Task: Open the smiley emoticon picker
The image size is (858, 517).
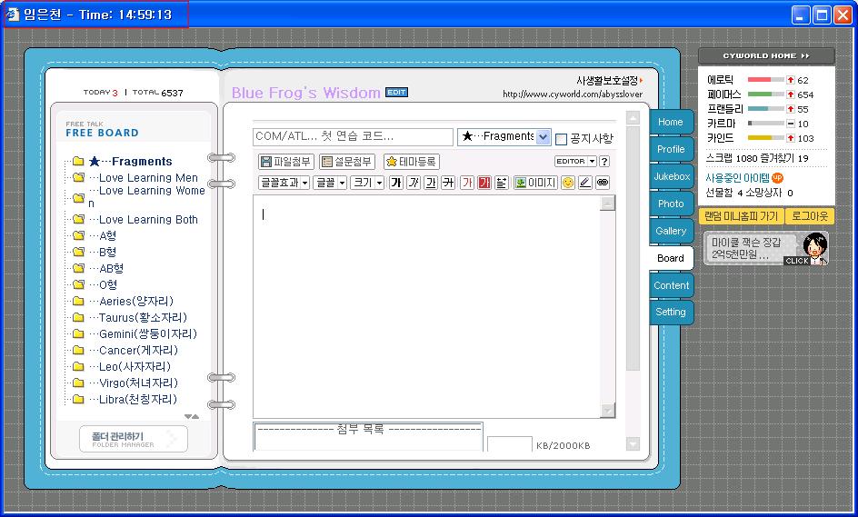Action: click(568, 183)
